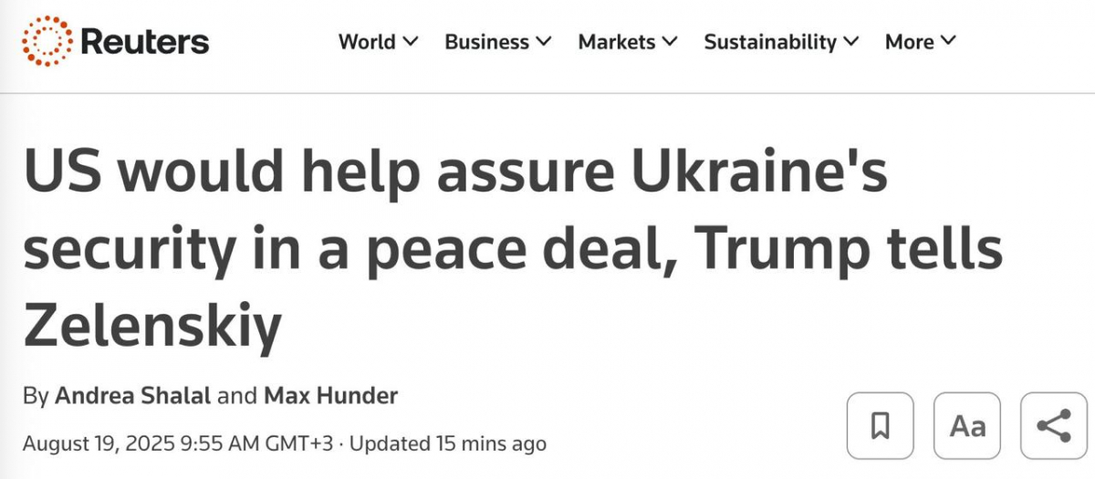Viewport: 1095px width, 479px height.
Task: Open the Business menu
Action: (x=486, y=42)
